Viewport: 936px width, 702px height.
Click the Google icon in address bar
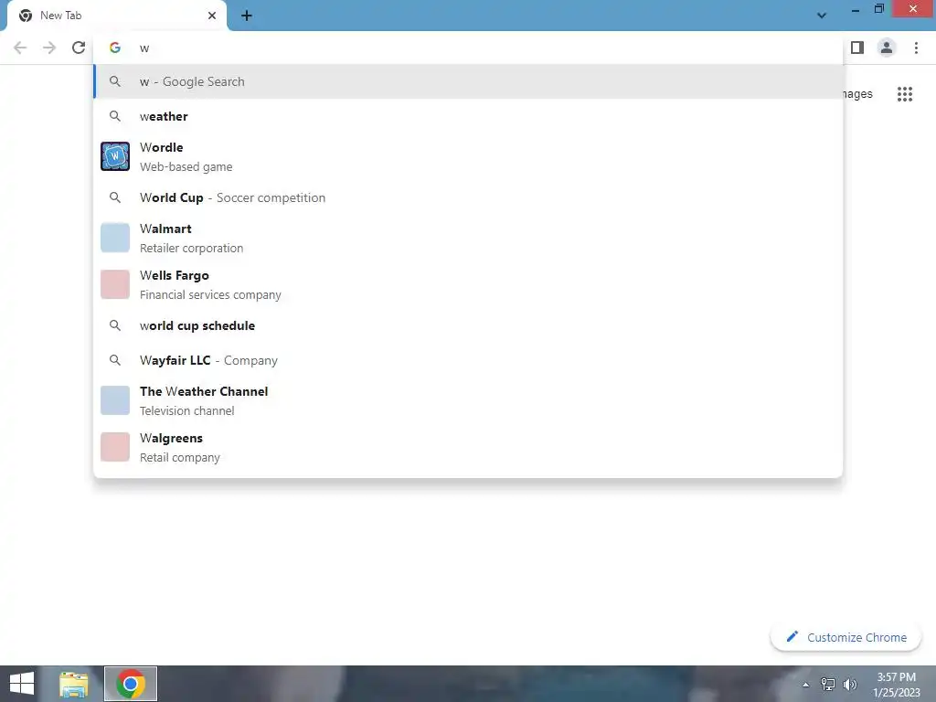[x=115, y=48]
